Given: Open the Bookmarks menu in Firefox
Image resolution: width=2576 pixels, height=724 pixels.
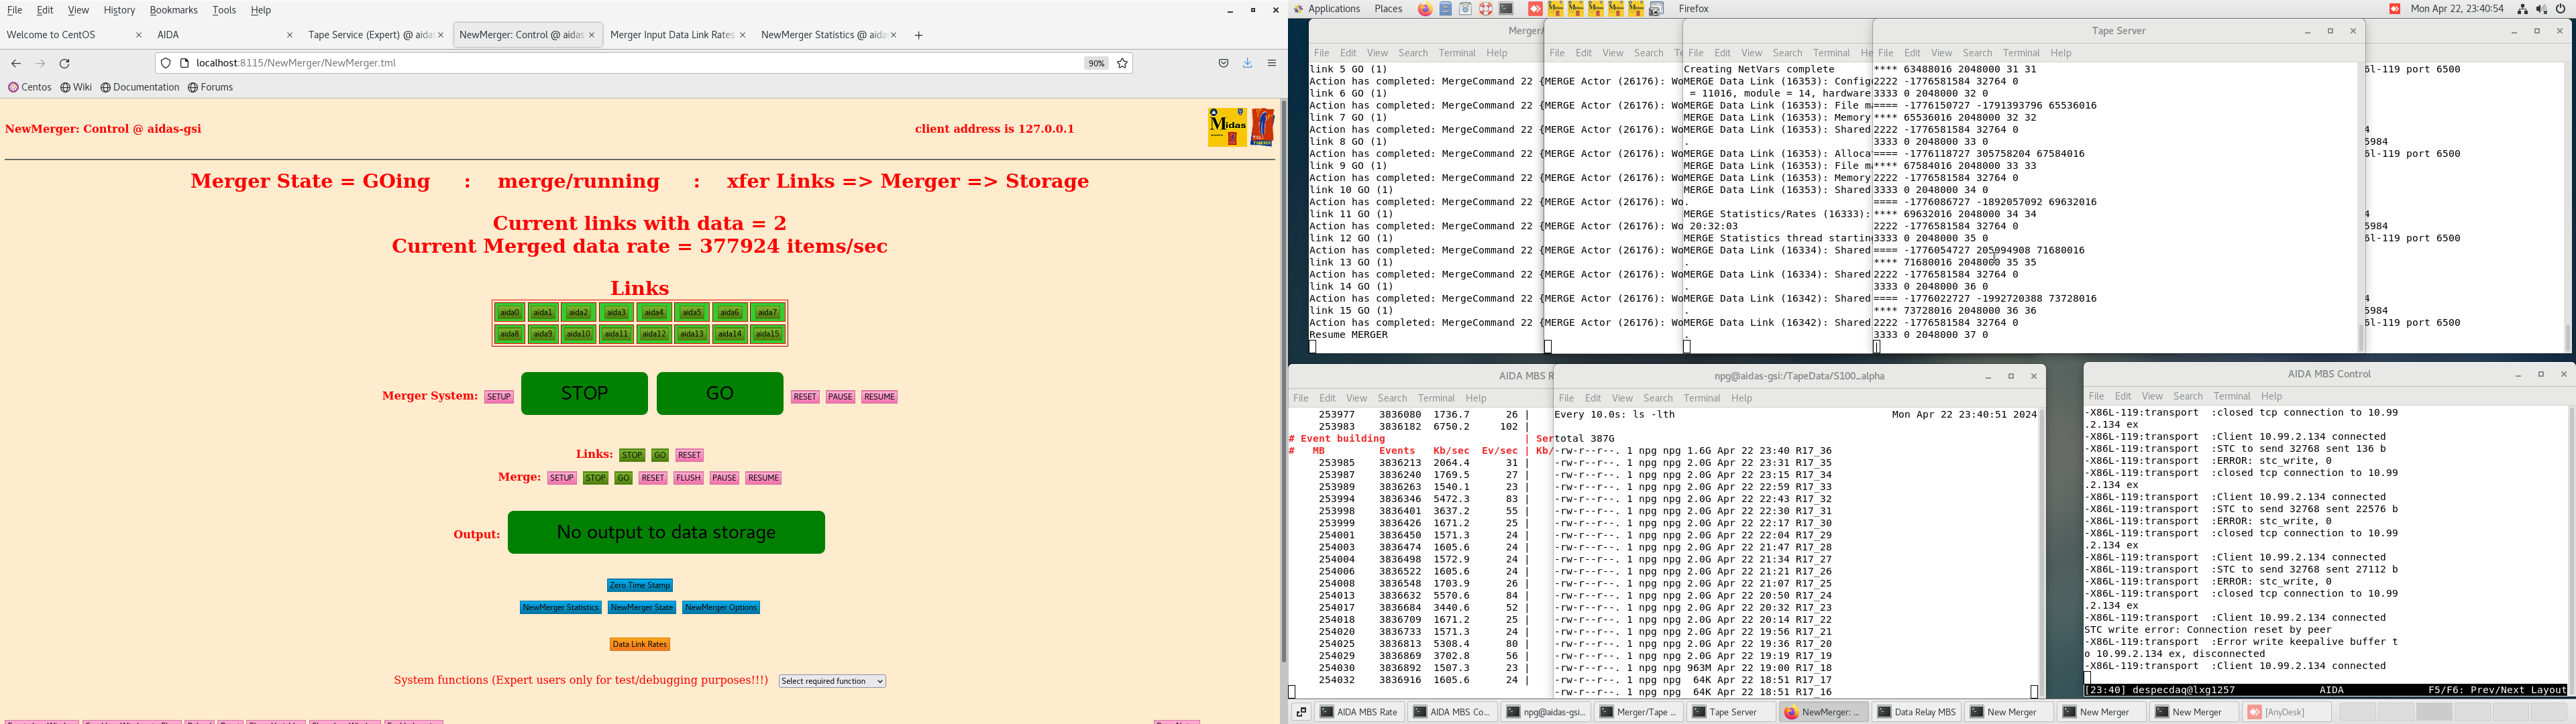Looking at the screenshot, I should pos(173,10).
